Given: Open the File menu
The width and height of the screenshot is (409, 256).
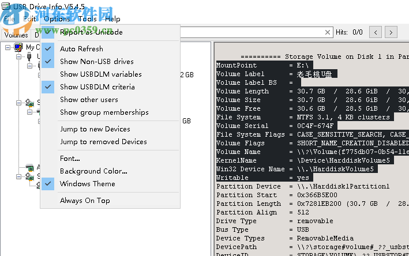Looking at the screenshot, I should [9, 19].
